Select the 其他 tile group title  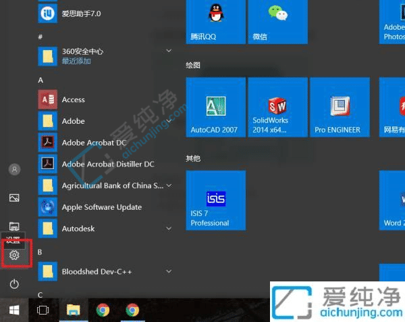[193, 158]
